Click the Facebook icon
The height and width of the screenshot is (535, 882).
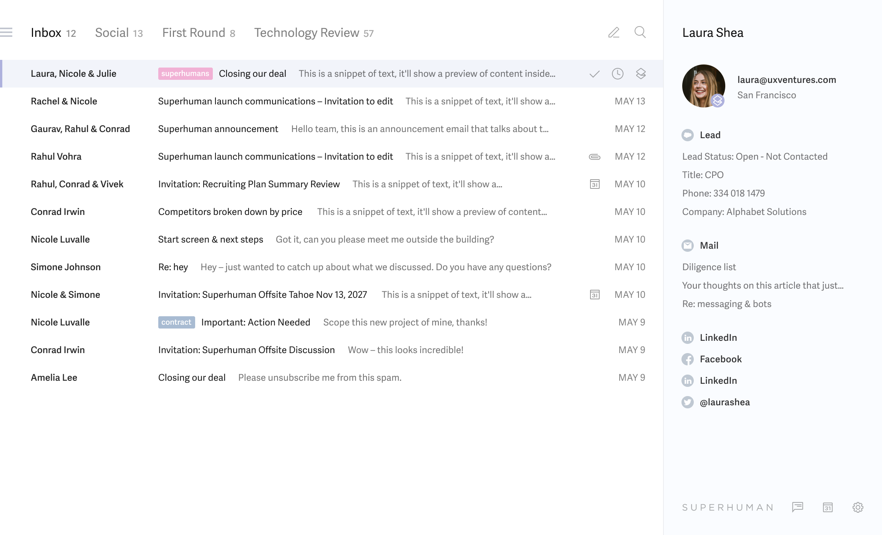coord(688,359)
